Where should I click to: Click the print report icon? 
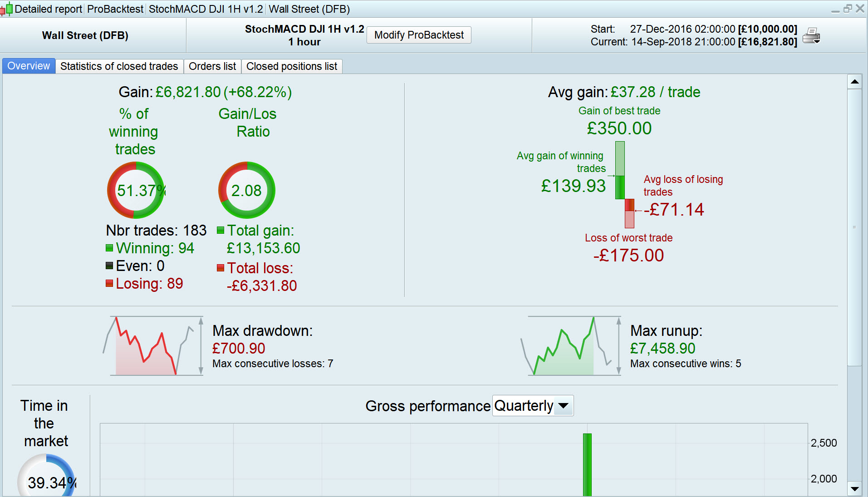[811, 35]
